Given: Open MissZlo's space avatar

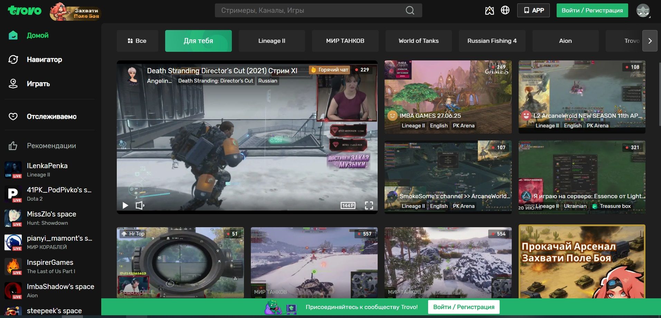Looking at the screenshot, I should (x=13, y=218).
